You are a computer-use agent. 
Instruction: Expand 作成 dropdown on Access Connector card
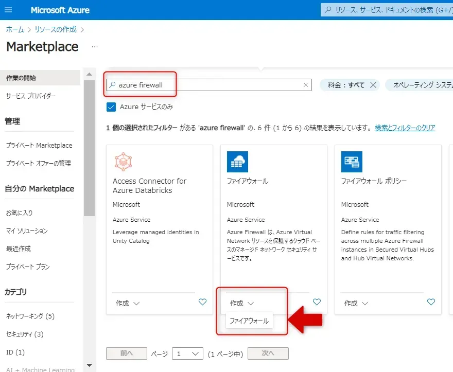pyautogui.click(x=128, y=303)
